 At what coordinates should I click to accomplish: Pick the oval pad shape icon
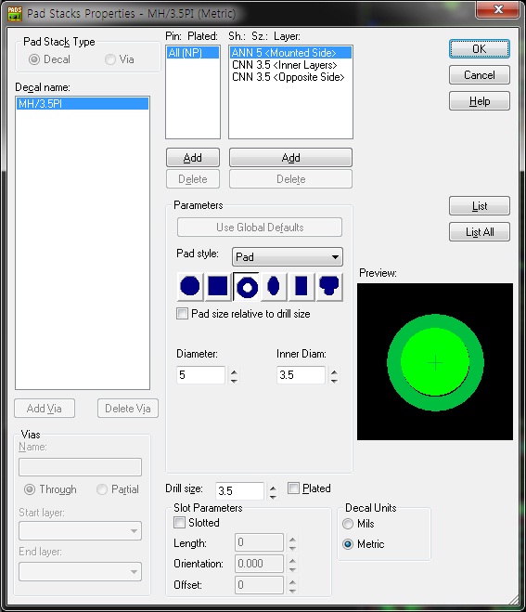[x=274, y=286]
